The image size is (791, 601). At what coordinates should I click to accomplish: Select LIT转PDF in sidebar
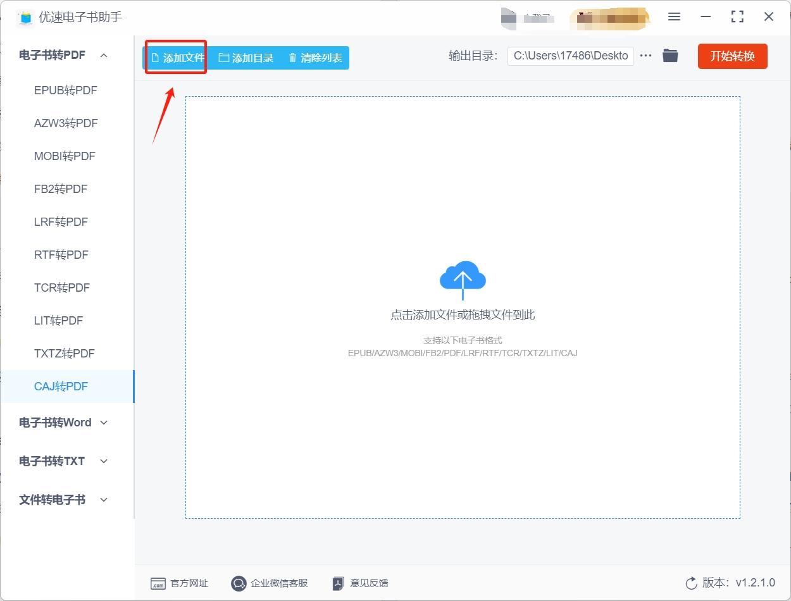(x=67, y=321)
